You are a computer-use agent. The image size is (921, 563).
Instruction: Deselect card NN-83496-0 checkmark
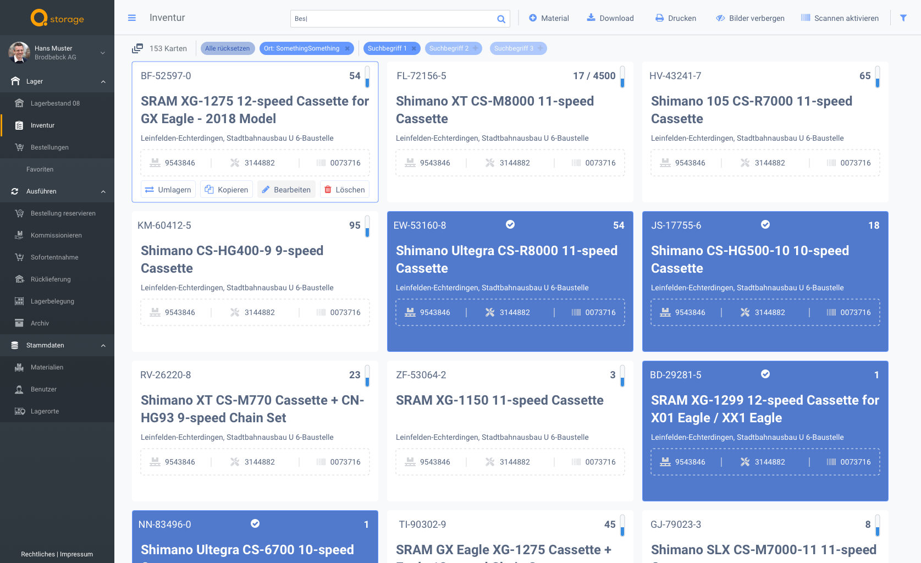[255, 523]
